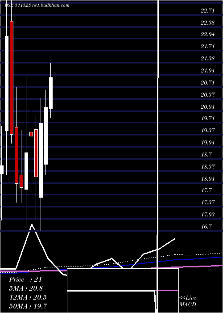Click the last white candlestick near 20.71

point(51,93)
